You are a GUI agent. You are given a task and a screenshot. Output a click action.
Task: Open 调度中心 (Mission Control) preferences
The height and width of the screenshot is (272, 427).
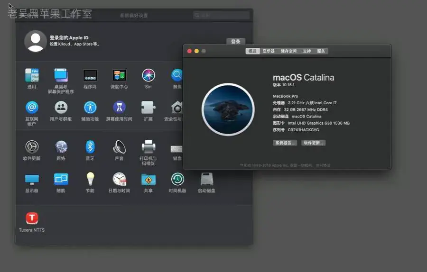[x=119, y=75]
